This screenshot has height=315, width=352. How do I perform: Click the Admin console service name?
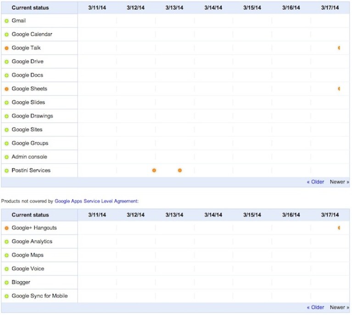(x=29, y=157)
